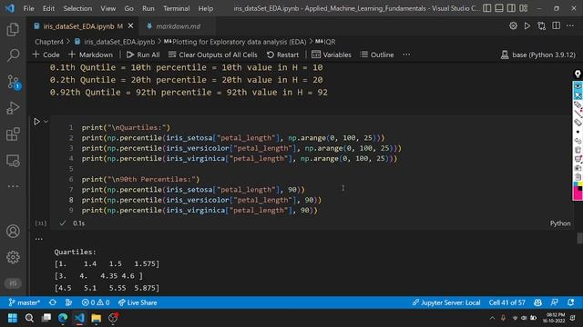Open the Run and Debug view
The width and height of the screenshot is (583, 327).
click(x=13, y=108)
